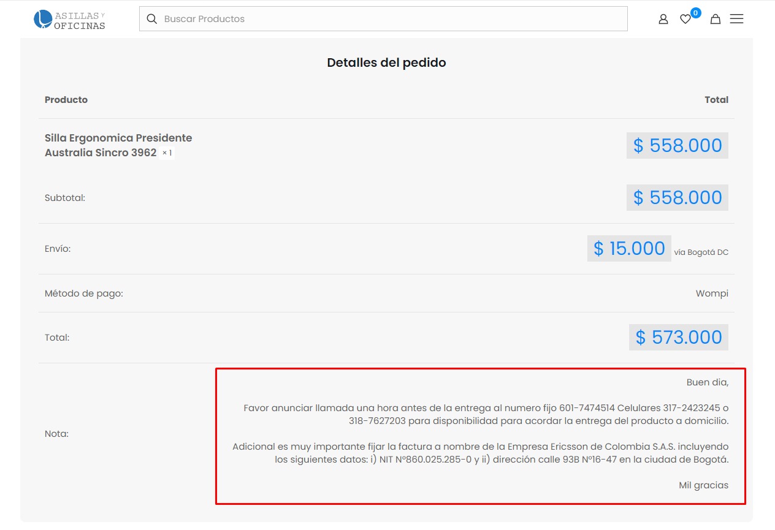Click the 'vía Bogotá DC' shipping text

tap(701, 252)
